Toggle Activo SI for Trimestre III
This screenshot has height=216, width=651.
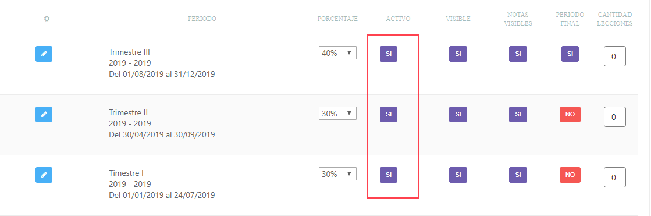[389, 54]
